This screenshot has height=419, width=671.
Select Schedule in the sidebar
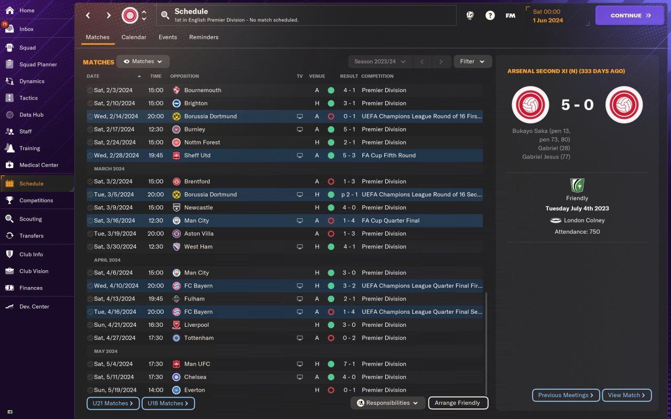(x=37, y=183)
